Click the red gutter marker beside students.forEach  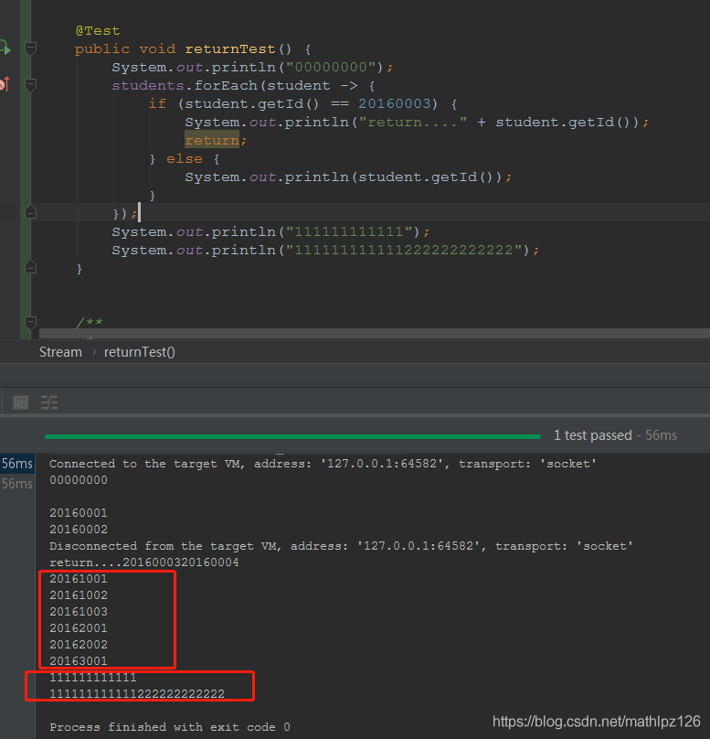click(4, 85)
